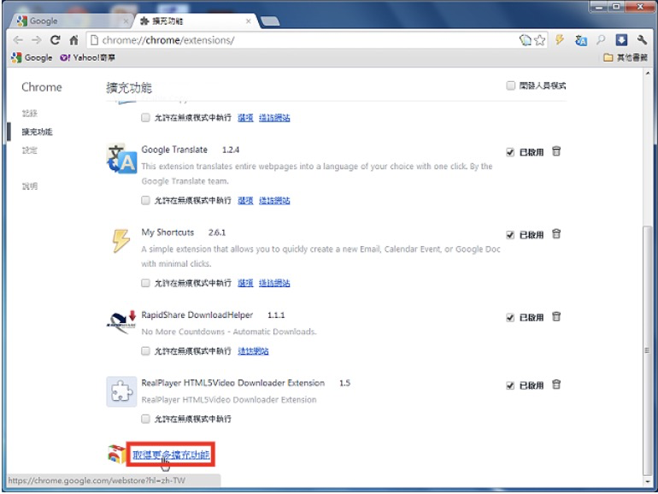Open Google bookmark in bookmarks bar
Screen dimensions: 658x494
coord(32,57)
